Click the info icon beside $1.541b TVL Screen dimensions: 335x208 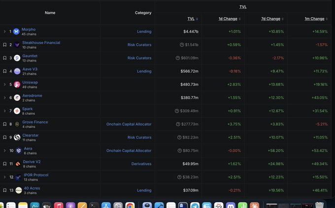click(182, 45)
